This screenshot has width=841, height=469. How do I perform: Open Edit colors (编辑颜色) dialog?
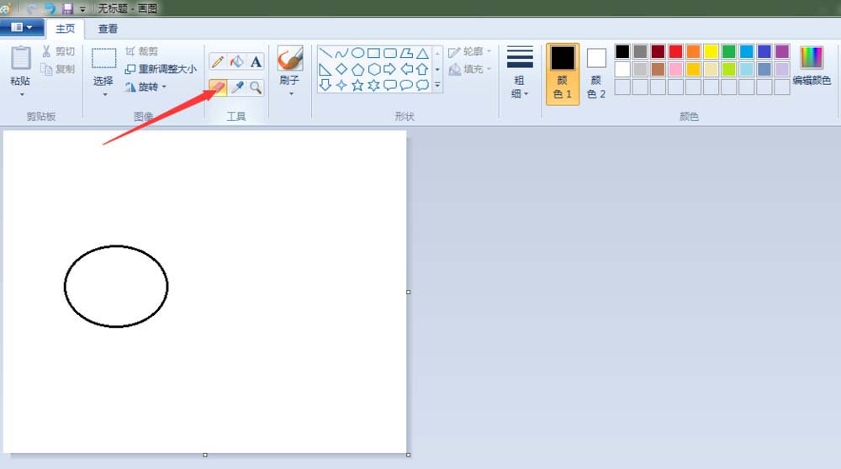812,66
